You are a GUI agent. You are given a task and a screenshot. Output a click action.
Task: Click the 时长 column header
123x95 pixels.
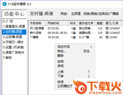click(x=73, y=23)
